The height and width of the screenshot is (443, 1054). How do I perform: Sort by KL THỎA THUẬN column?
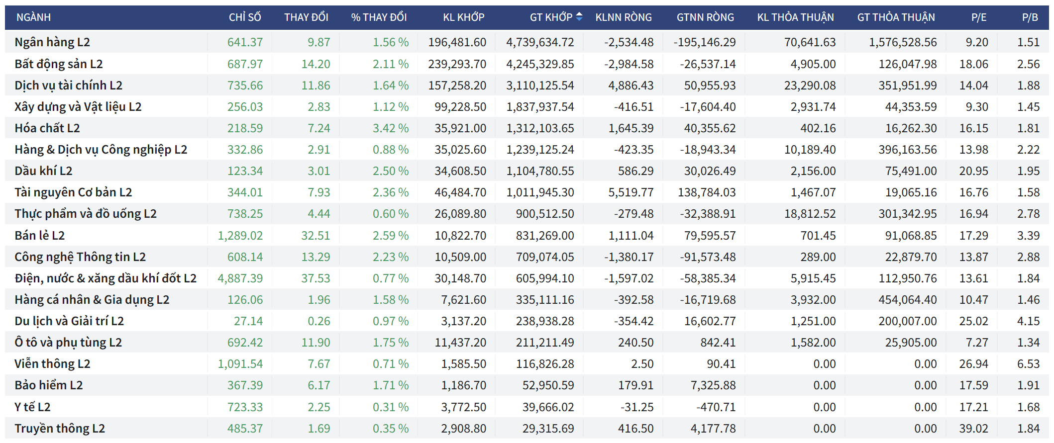tap(795, 17)
